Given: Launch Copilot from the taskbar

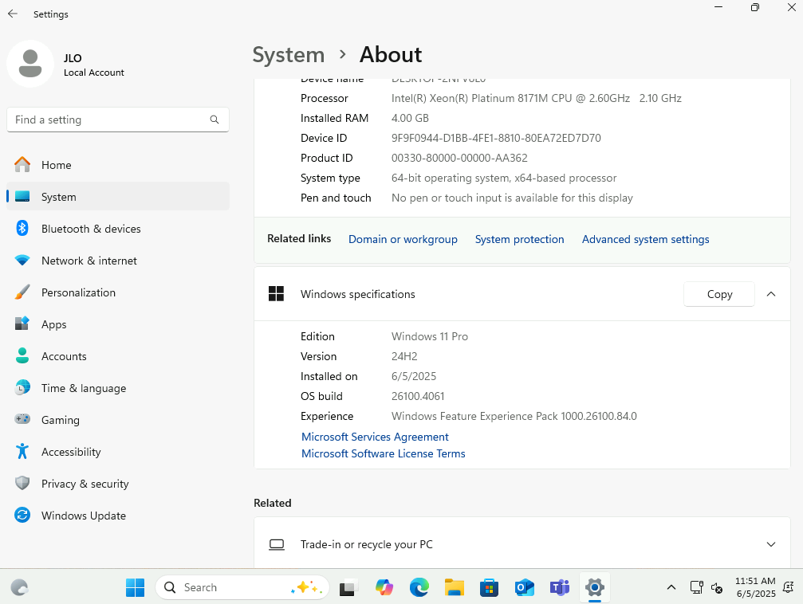Looking at the screenshot, I should 384,587.
